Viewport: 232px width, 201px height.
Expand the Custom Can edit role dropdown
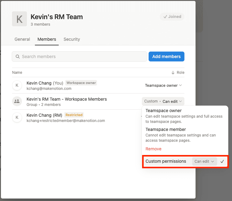click(163, 101)
